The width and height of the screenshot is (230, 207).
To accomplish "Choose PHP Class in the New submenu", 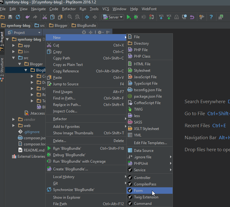I will pos(142,56).
